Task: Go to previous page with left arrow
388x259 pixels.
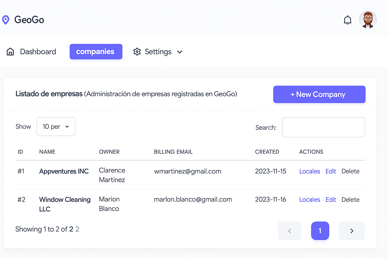Action: coord(289,231)
